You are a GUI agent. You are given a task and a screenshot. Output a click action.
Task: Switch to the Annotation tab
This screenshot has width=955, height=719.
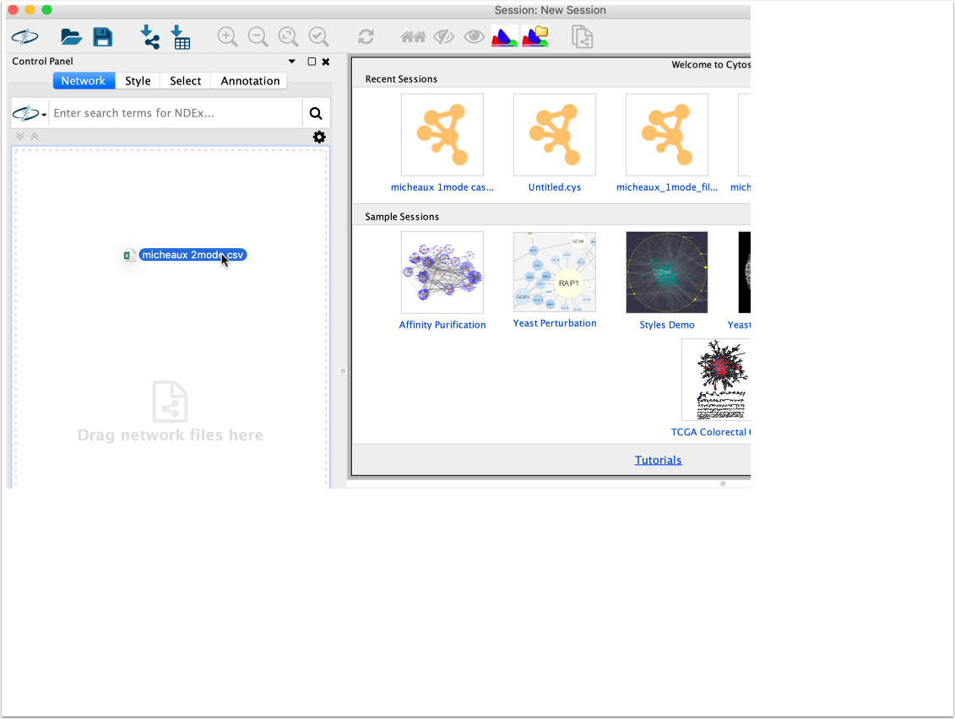click(250, 81)
